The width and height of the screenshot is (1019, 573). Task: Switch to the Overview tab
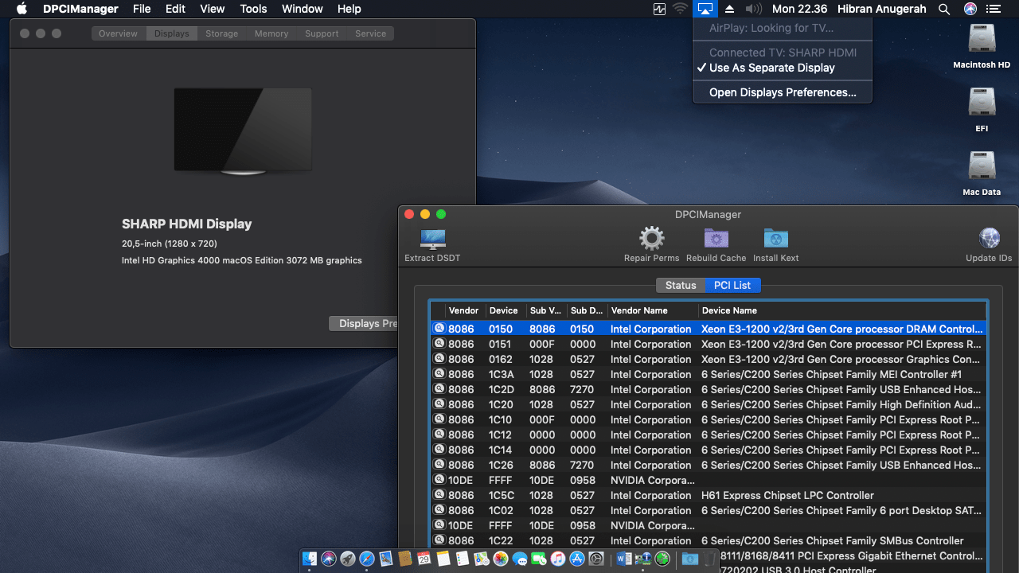tap(118, 33)
